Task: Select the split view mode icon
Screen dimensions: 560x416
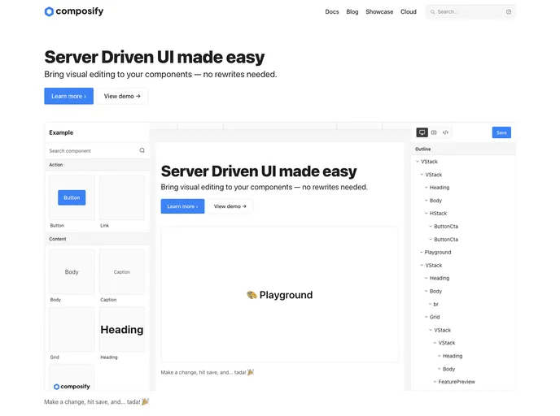Action: pyautogui.click(x=434, y=132)
